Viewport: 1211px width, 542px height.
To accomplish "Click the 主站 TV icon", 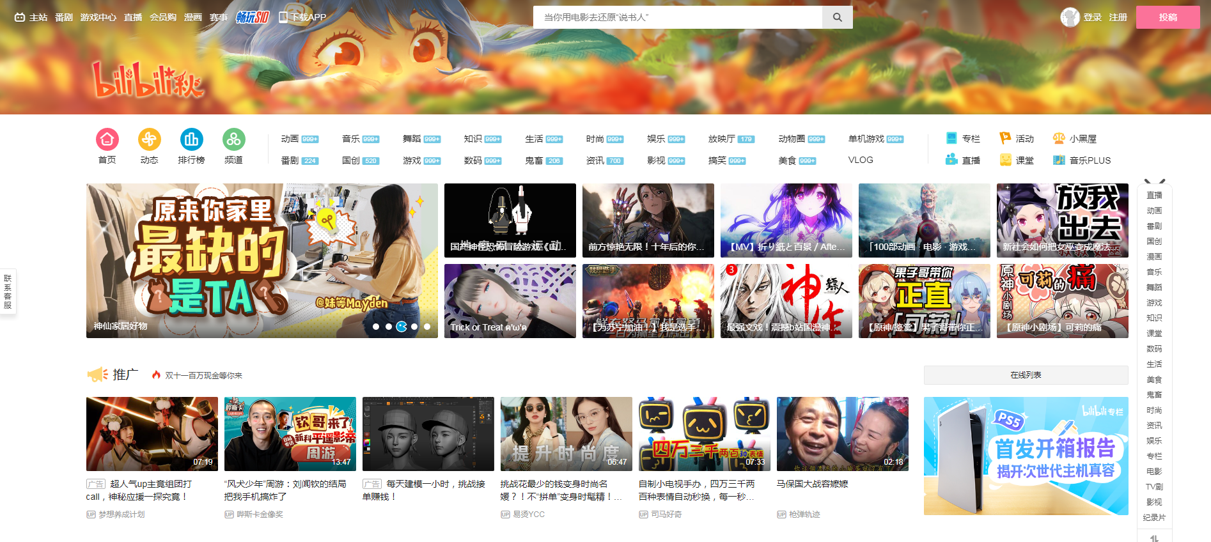I will [20, 17].
